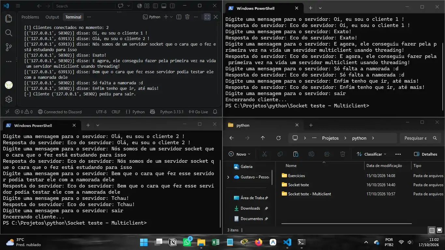
Task: Click the Pesquisar search field
Action: coord(420,138)
